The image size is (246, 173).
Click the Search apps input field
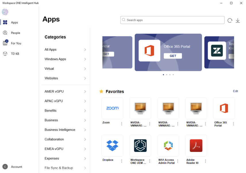tap(173, 20)
